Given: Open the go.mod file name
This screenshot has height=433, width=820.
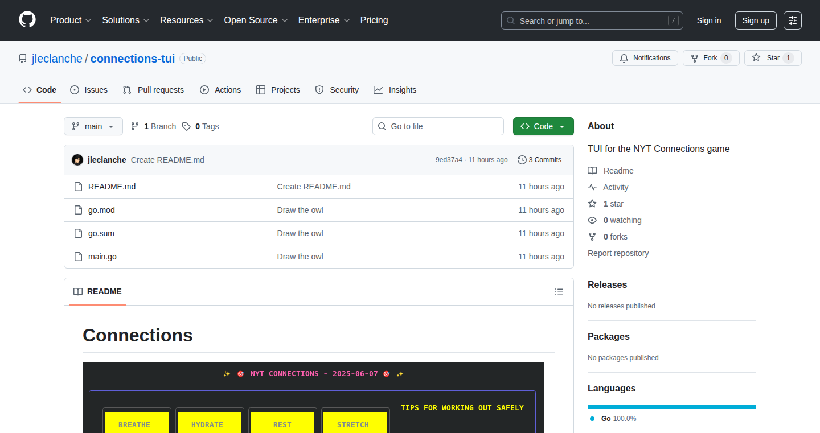Looking at the screenshot, I should point(101,210).
